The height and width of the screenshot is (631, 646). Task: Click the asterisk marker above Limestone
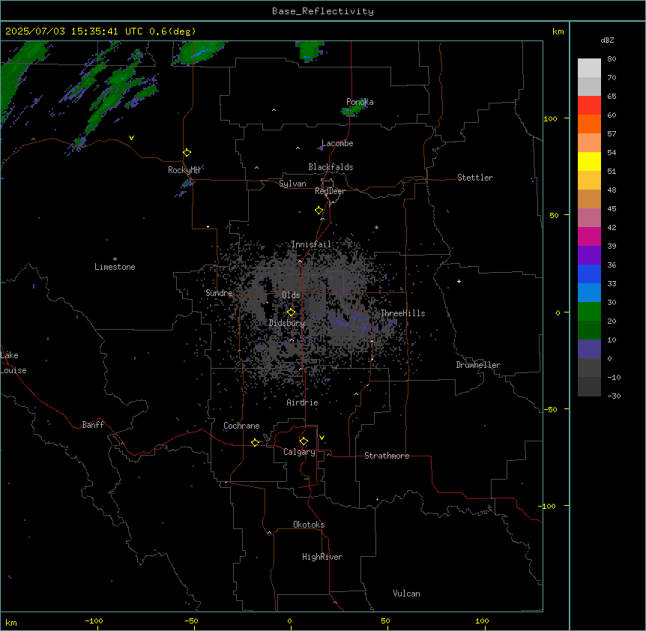(115, 259)
